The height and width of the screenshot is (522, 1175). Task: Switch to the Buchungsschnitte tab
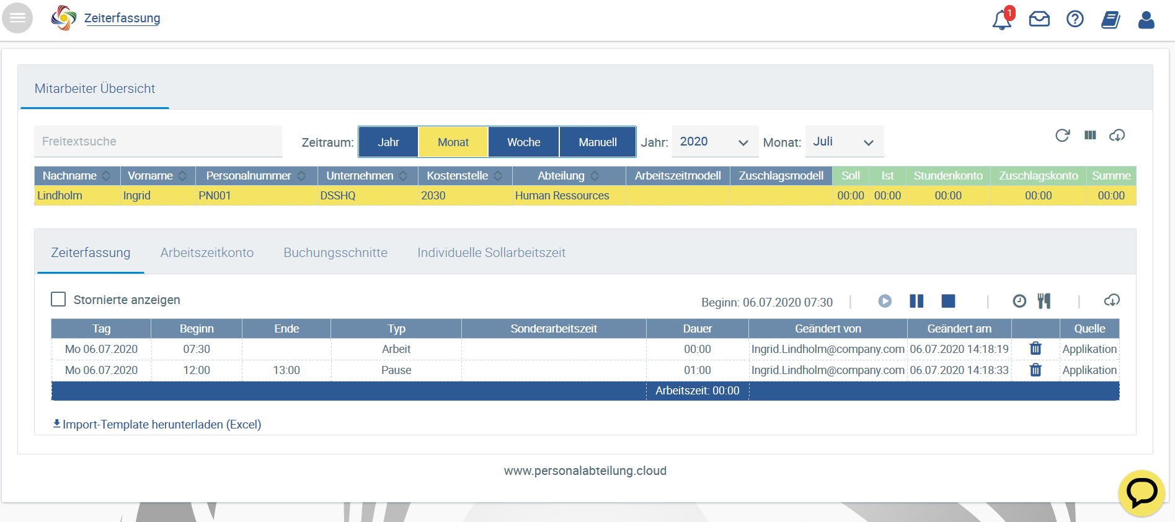335,253
